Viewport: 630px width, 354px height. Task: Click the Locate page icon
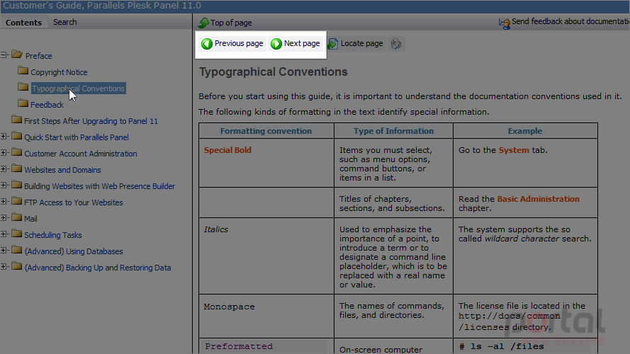pos(332,44)
